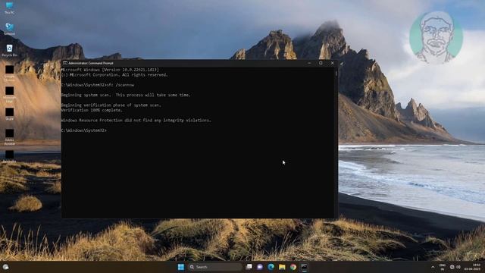Select the Recycle Bin desktop icon
This screenshot has width=485, height=273.
9,51
